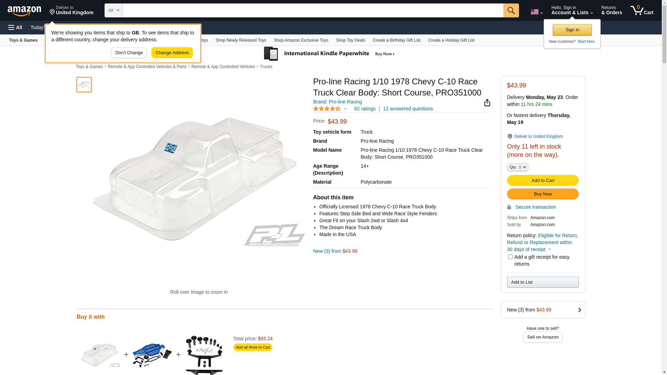The image size is (667, 375).
Task: Open Shop Newly Released Toys menu item
Action: (241, 40)
